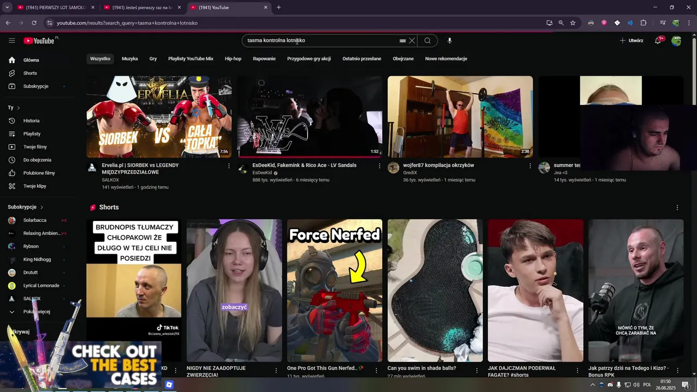Open options for JAK DAJCZMAN short

(x=578, y=371)
